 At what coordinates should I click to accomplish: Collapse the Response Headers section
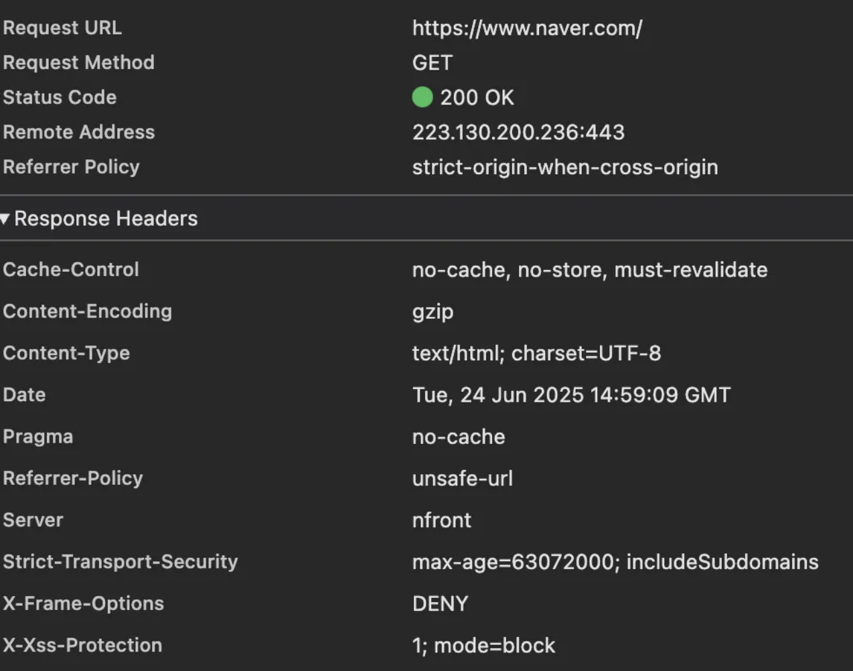click(x=6, y=219)
